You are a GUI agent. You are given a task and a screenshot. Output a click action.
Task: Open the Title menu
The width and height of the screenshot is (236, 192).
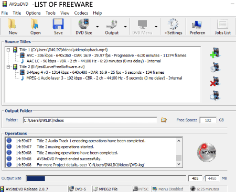[17, 13]
